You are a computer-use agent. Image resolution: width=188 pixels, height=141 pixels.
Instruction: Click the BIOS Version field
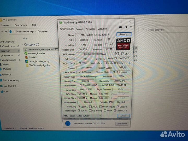[x=95, y=54]
